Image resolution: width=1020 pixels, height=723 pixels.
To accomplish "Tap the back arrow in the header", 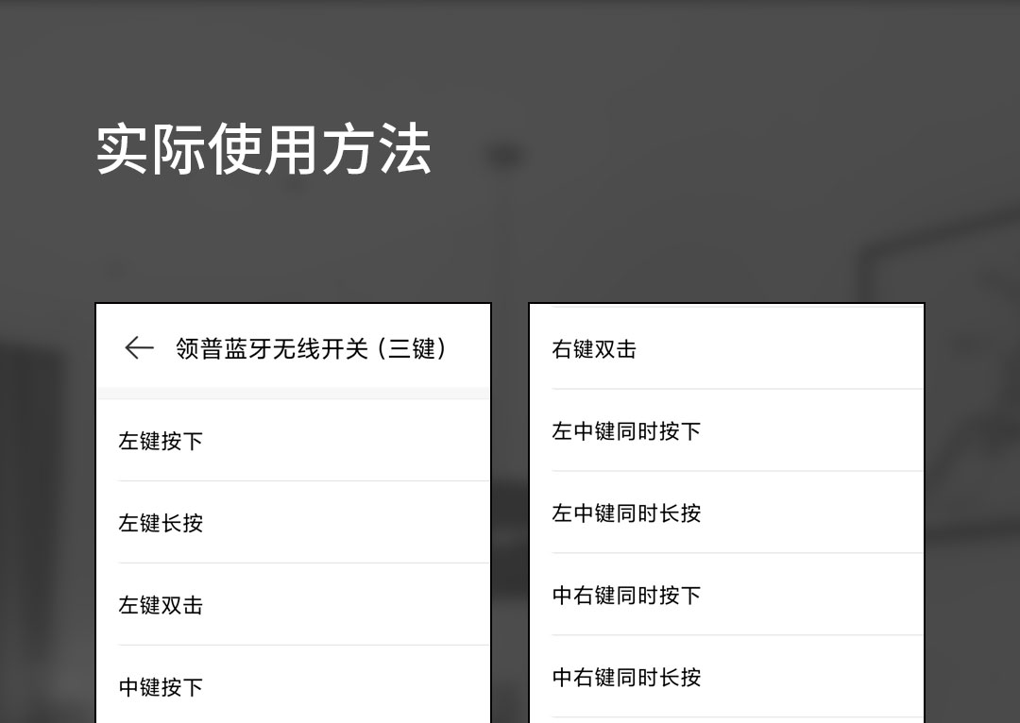I will [139, 348].
